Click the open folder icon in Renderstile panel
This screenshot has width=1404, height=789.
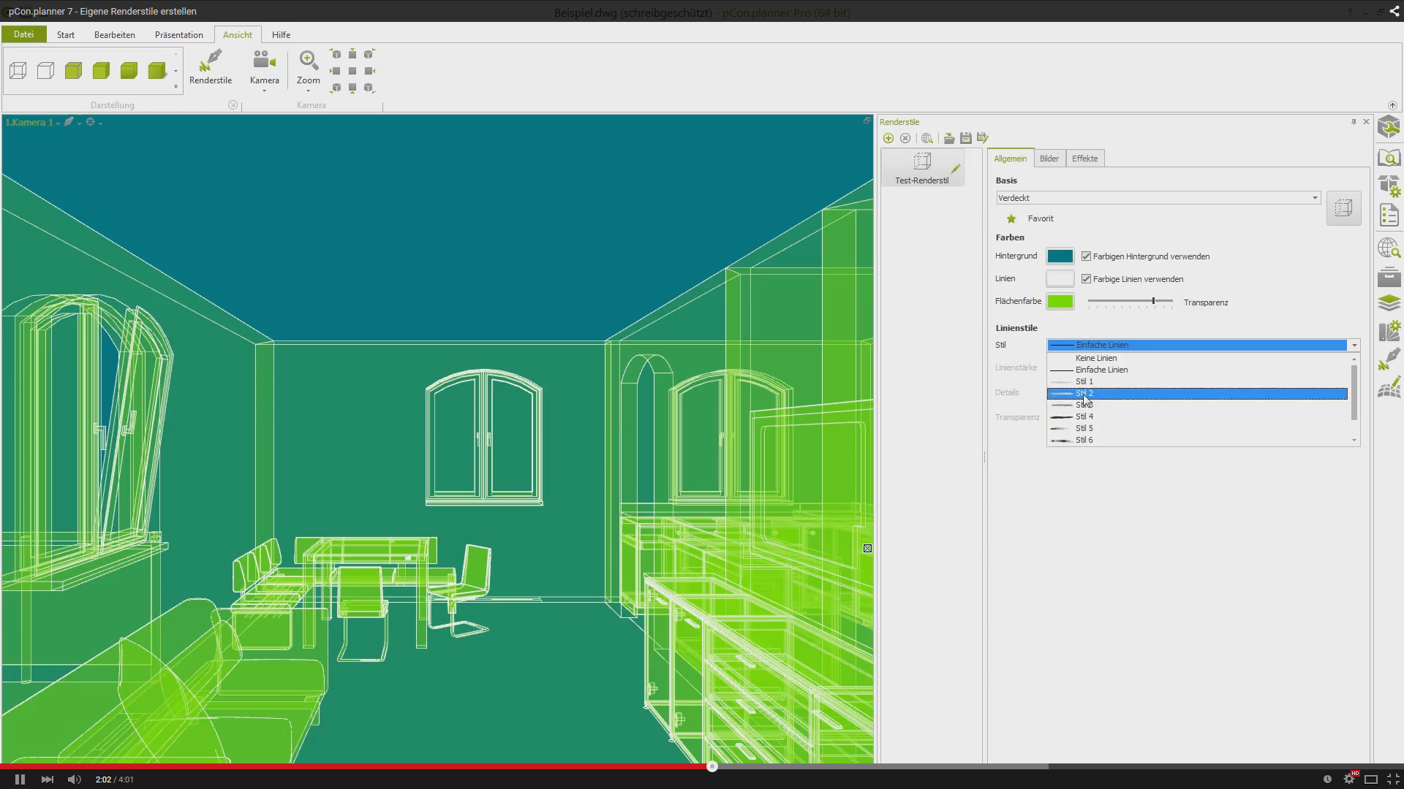(949, 138)
